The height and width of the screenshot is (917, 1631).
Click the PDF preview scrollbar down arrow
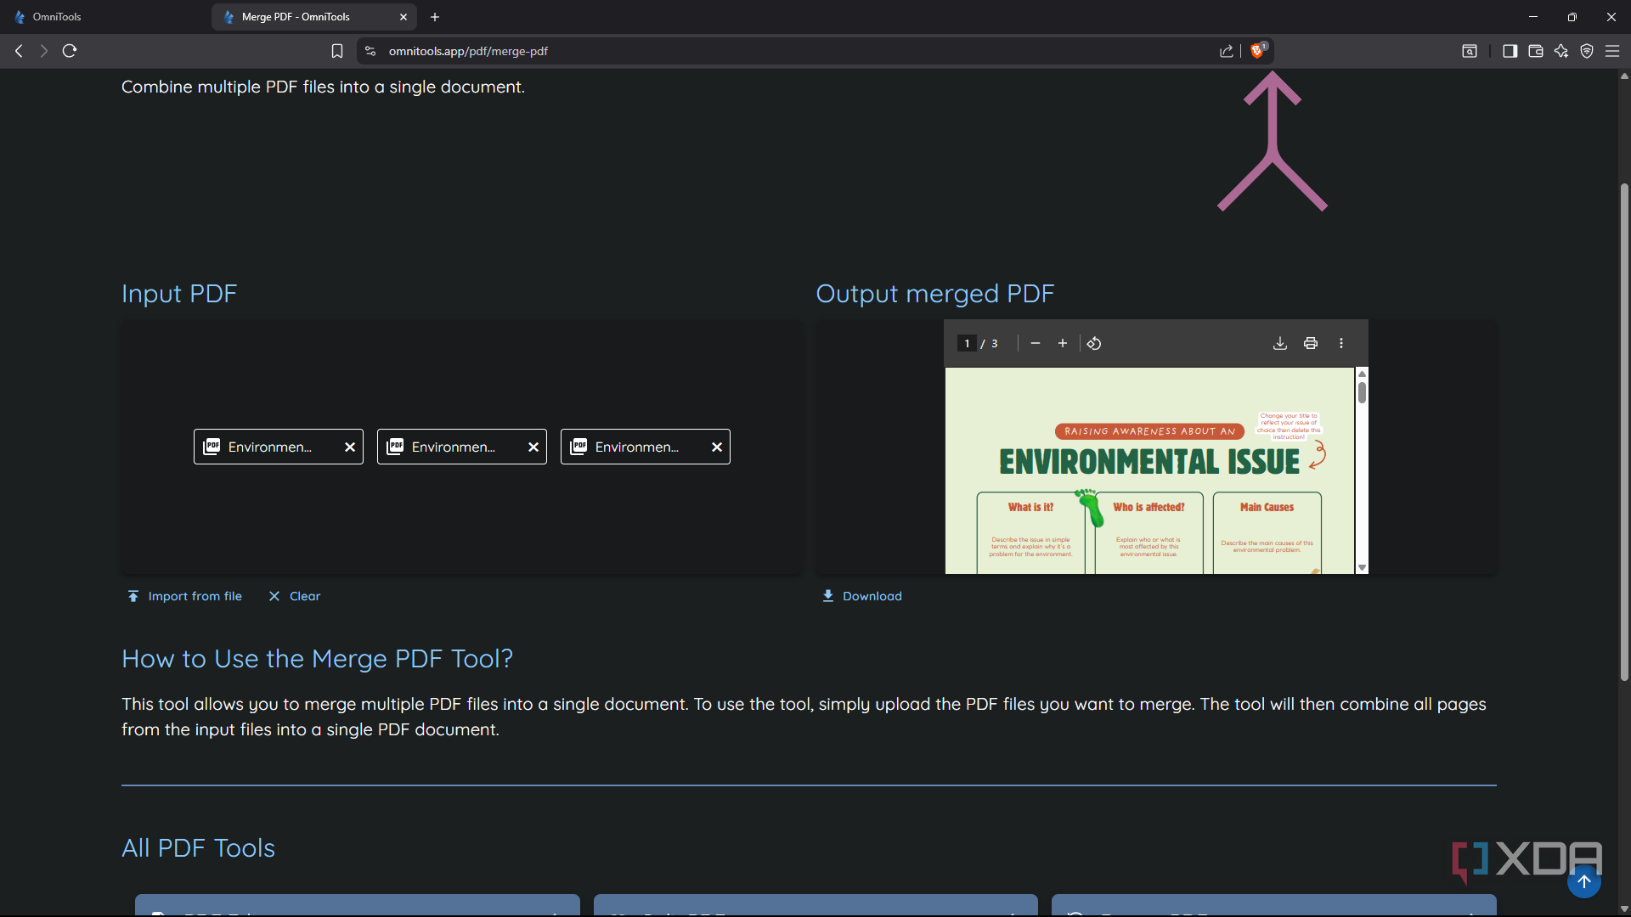pyautogui.click(x=1362, y=567)
